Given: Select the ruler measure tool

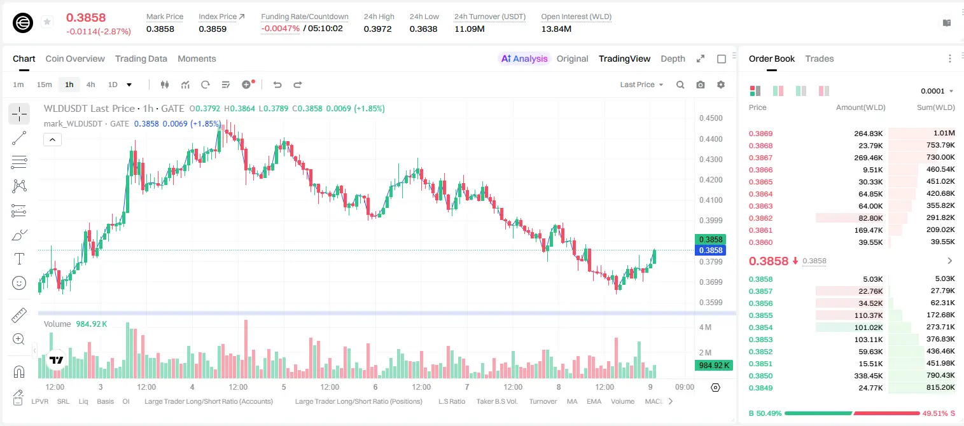Looking at the screenshot, I should point(19,315).
